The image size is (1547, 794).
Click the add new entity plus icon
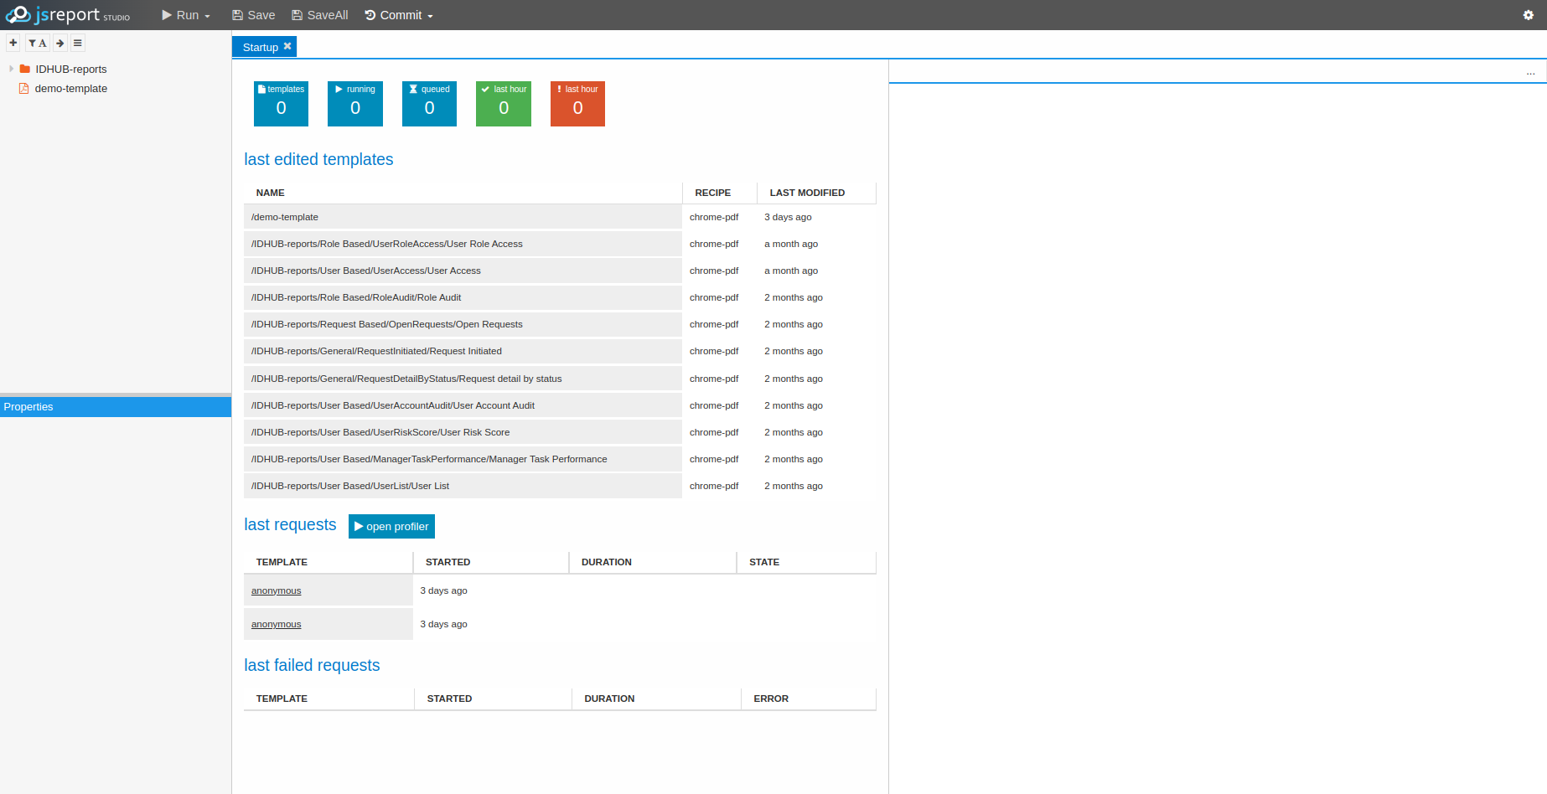[x=13, y=43]
